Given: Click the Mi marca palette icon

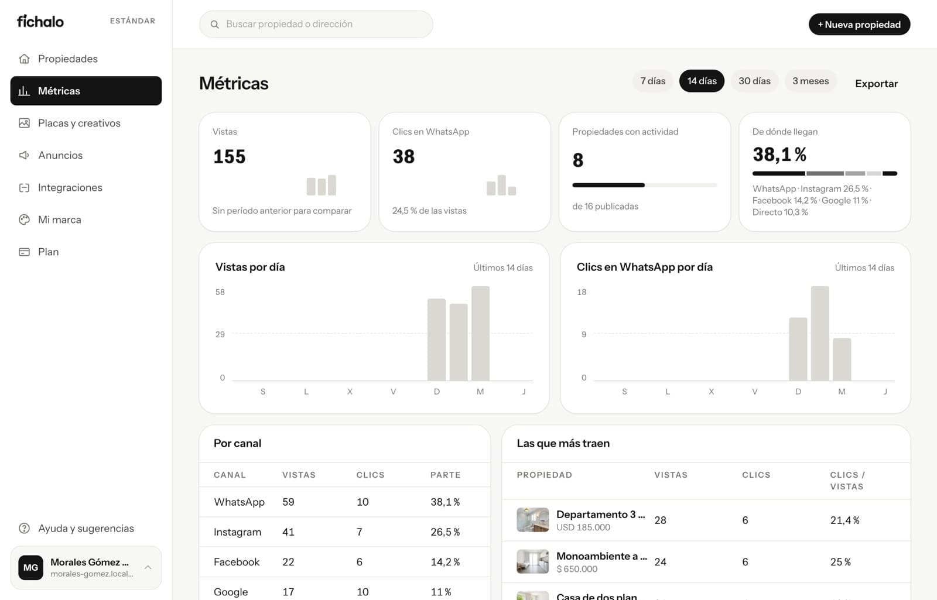Looking at the screenshot, I should click(x=24, y=220).
